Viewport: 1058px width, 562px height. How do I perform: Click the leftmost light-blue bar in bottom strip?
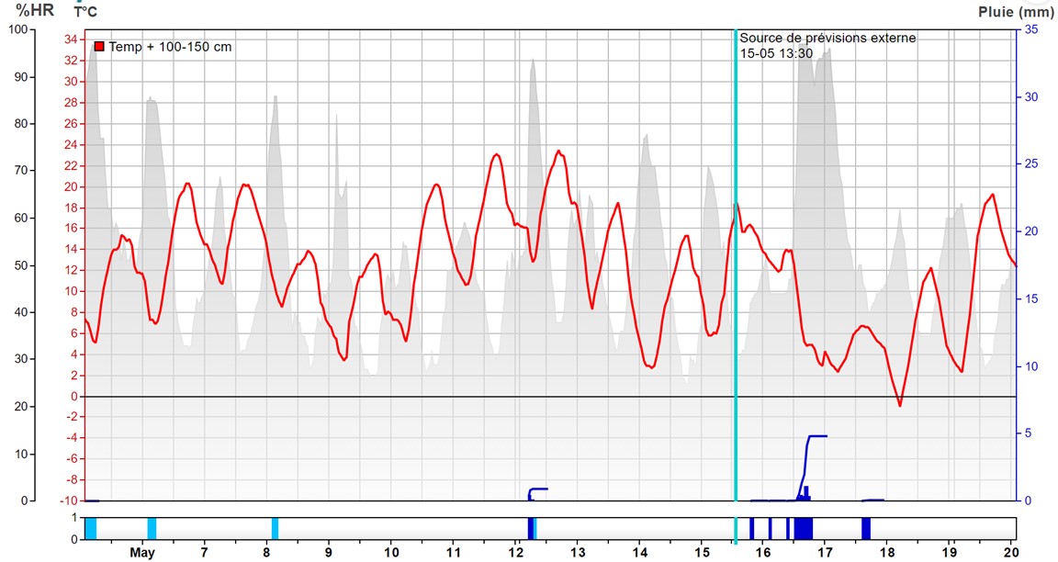click(x=90, y=529)
